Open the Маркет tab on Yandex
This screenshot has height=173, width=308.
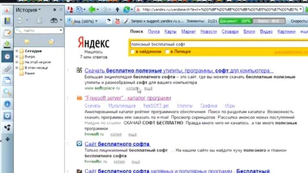188,32
